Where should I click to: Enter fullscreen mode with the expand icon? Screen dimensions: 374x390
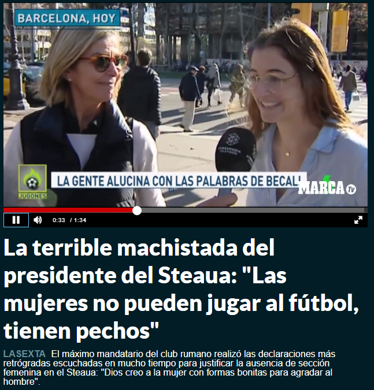(358, 220)
